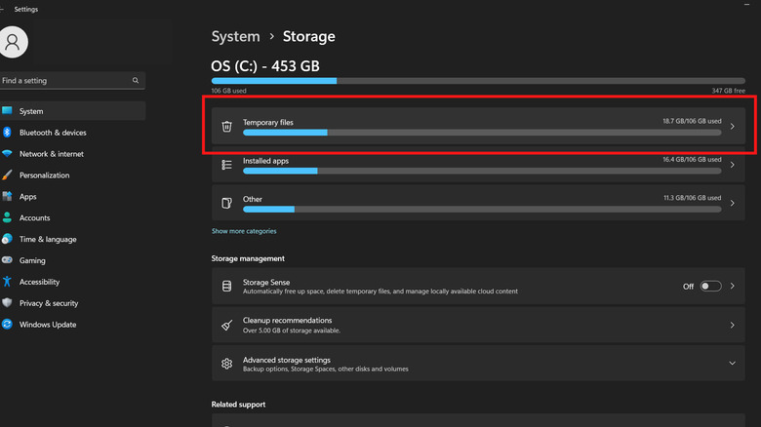Viewport: 761px width, 427px height.
Task: Click the OS (C:) drive usage bar
Action: 478,81
